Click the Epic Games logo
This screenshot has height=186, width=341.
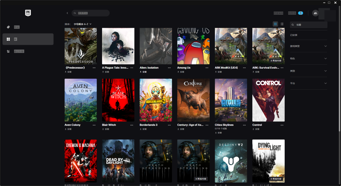click(x=28, y=13)
